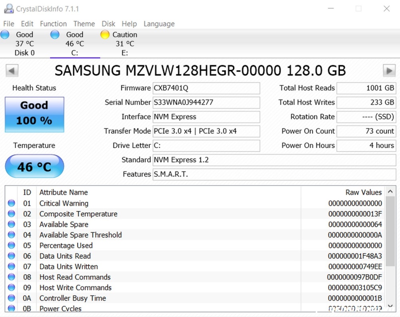Close the CrystalDiskInfo window
The width and height of the screenshot is (400, 317).
pyautogui.click(x=386, y=9)
